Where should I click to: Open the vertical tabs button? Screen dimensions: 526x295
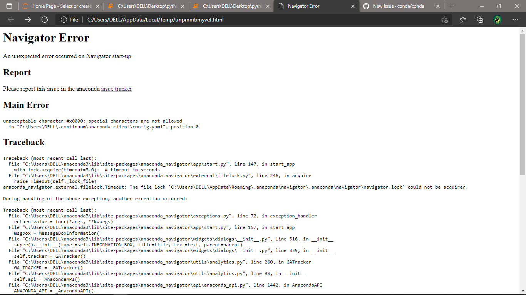tap(9, 6)
